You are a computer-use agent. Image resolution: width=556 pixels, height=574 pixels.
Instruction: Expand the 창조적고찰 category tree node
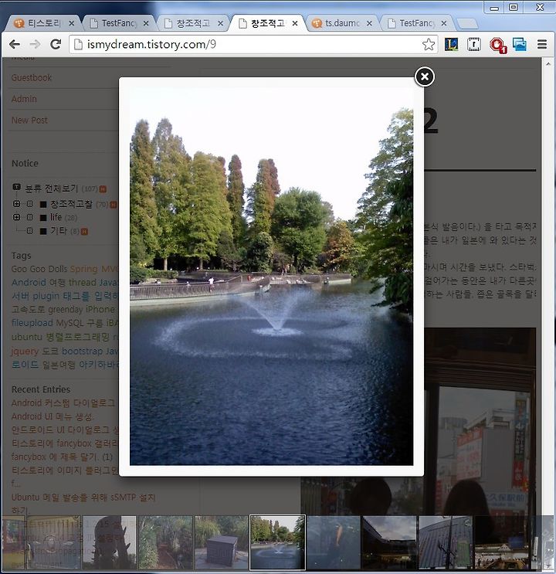pos(16,203)
